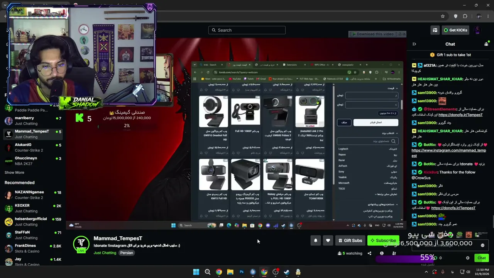Screen dimensions: 494x278
Task: Share the stream via the share icon
Action: pyautogui.click(x=369, y=253)
